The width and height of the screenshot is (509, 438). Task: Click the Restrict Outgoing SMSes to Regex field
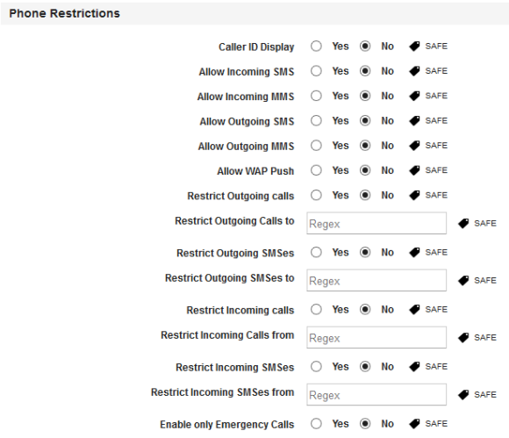pyautogui.click(x=376, y=281)
